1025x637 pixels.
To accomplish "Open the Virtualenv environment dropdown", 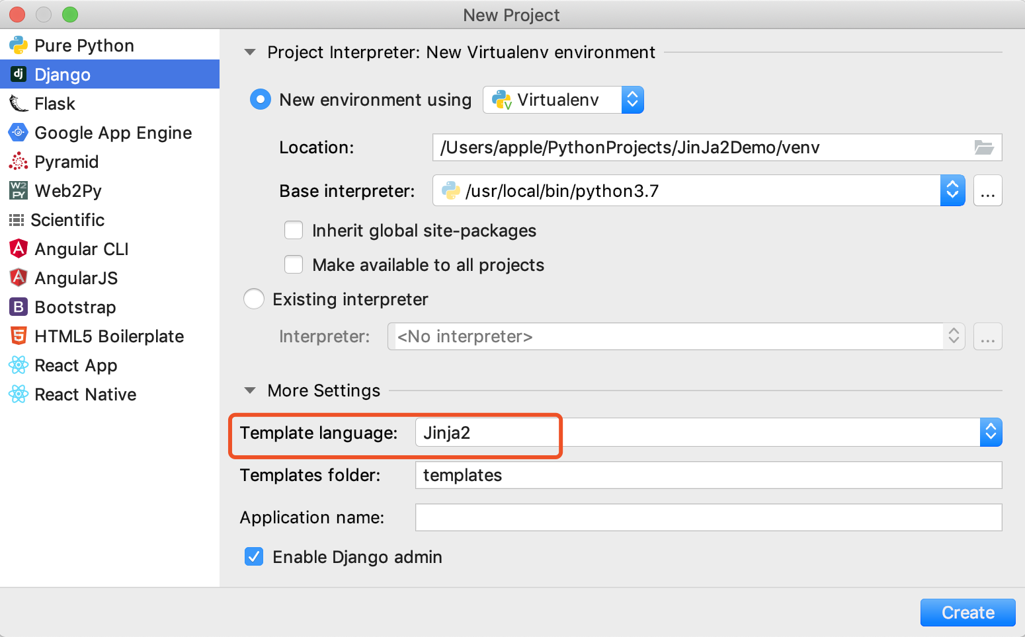I will point(563,100).
